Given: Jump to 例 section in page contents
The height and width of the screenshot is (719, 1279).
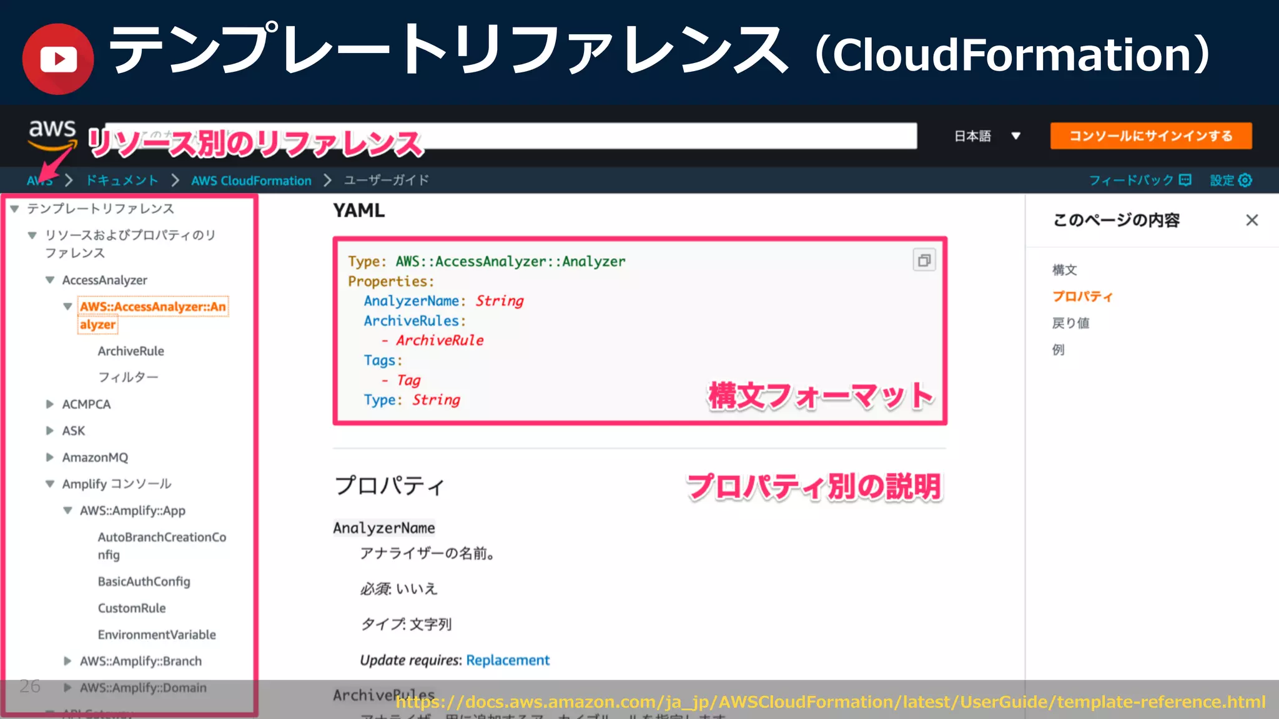Looking at the screenshot, I should click(1058, 350).
